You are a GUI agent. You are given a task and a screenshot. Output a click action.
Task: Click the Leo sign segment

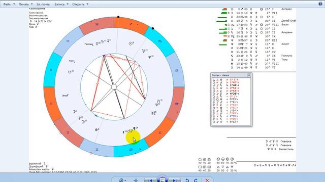[160, 132]
